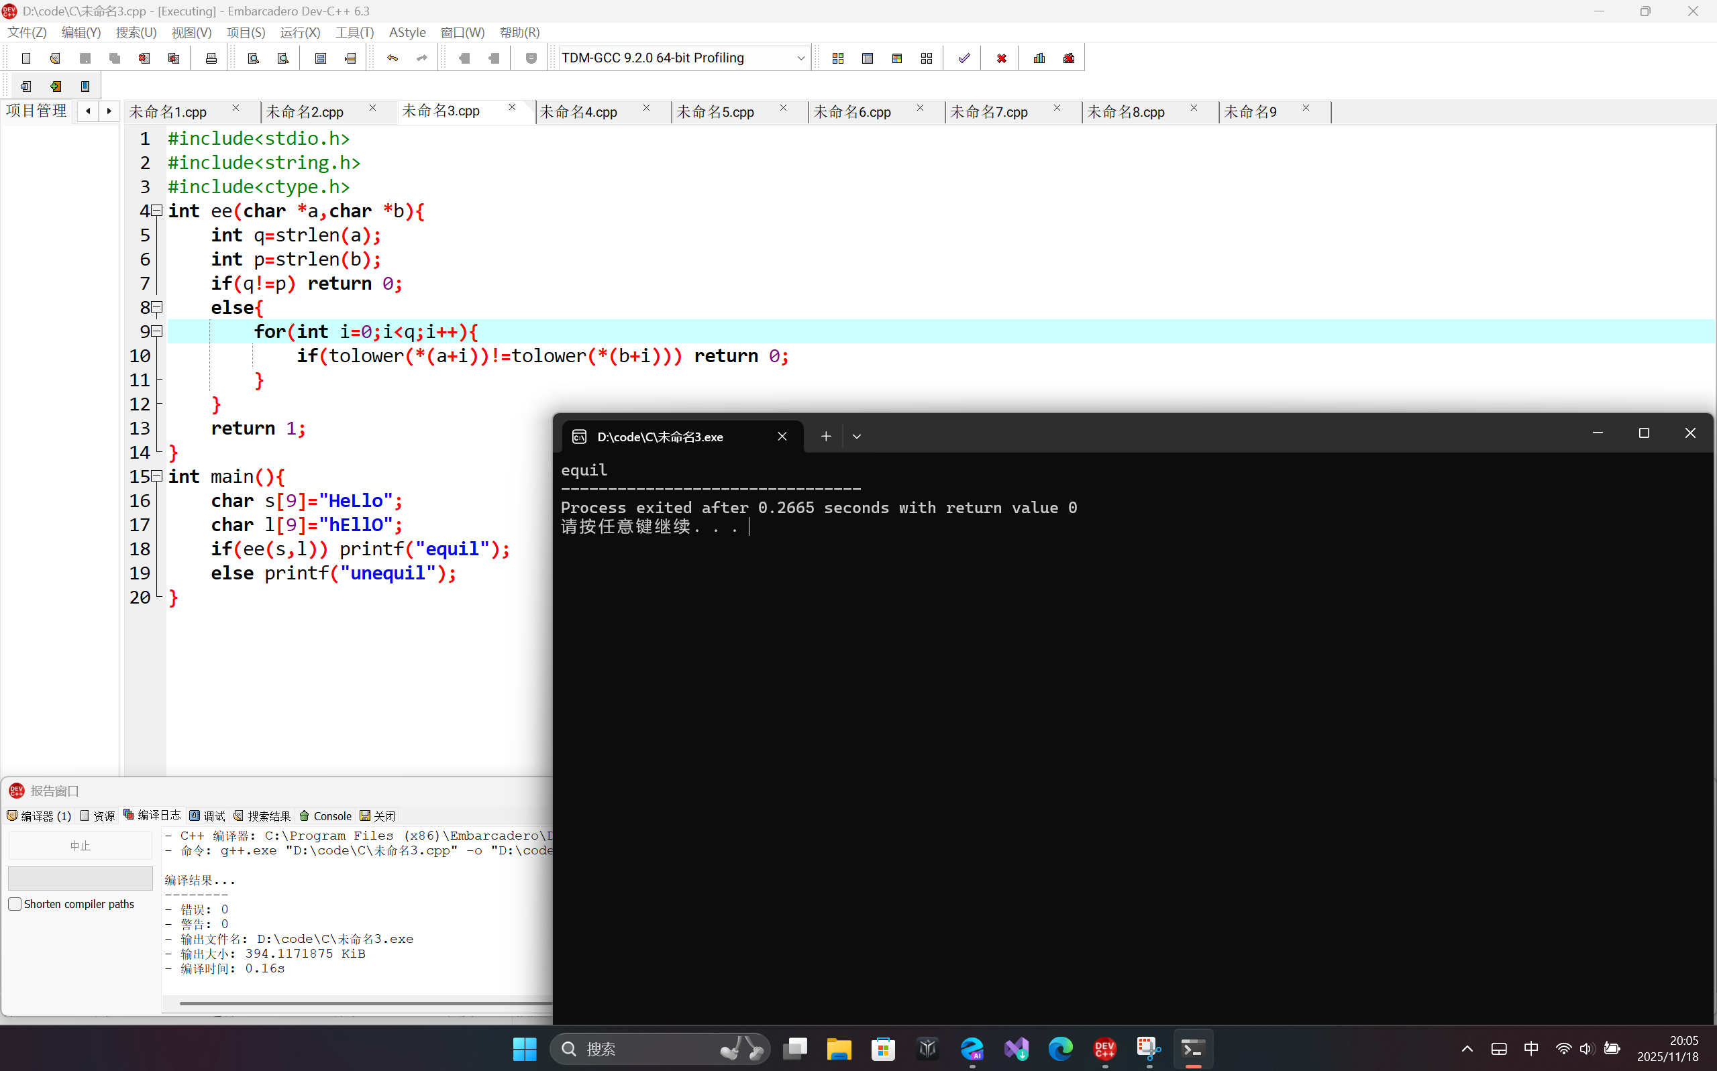
Task: Click the Find magnifier toolbar icon
Action: click(253, 58)
